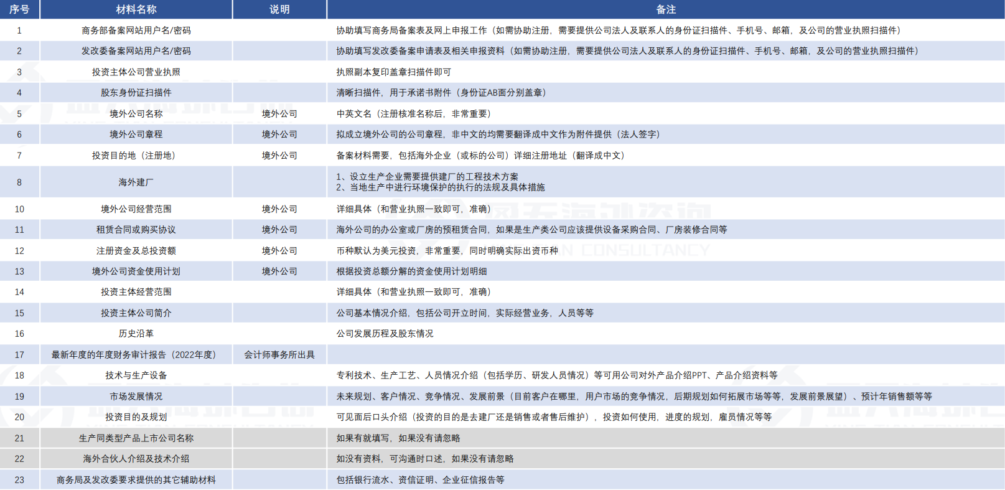
Task: Select the 说明 column header
Action: coord(279,9)
